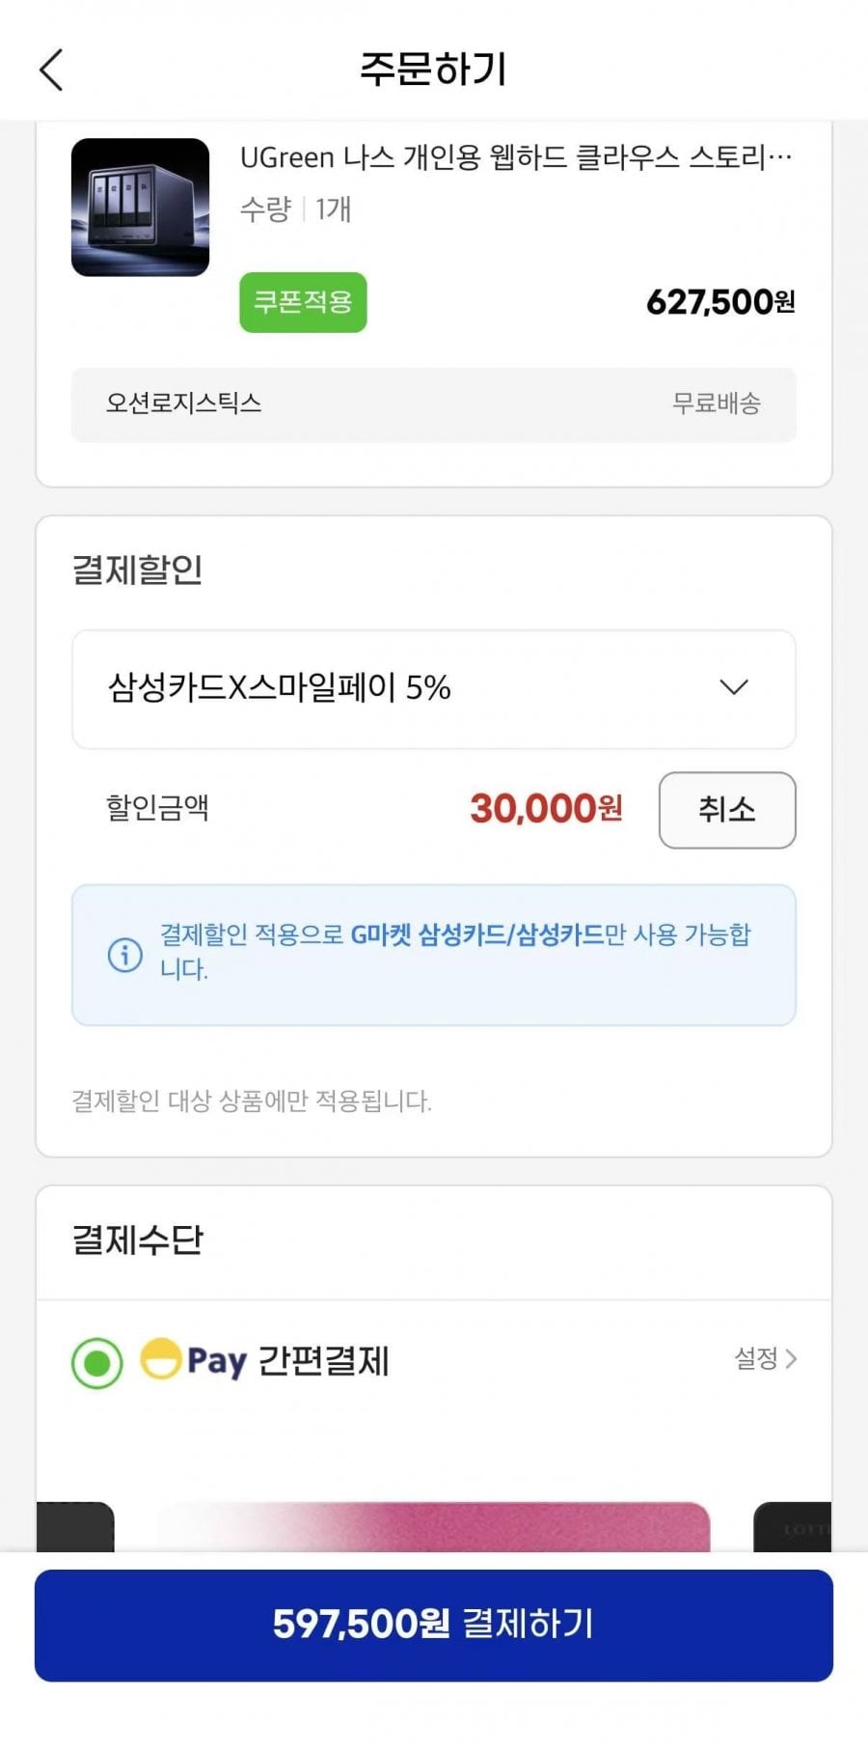Tap the green 쿠폰적용 coupon badge
Screen dimensions: 868x1754
[303, 302]
